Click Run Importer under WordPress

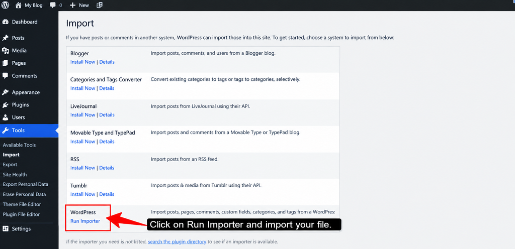[x=85, y=221]
